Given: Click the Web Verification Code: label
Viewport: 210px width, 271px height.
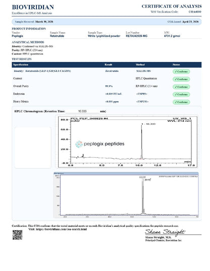Looking at the screenshot, I should tap(165, 12).
